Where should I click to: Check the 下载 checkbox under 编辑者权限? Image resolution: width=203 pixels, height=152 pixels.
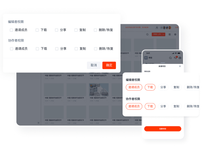point(37,30)
